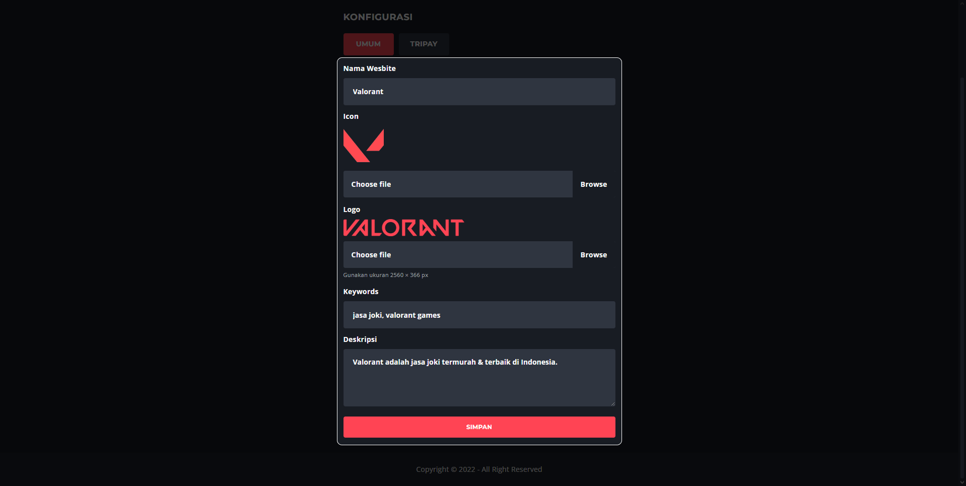The width and height of the screenshot is (966, 486).
Task: Click the Valorant V icon image
Action: coord(363,146)
